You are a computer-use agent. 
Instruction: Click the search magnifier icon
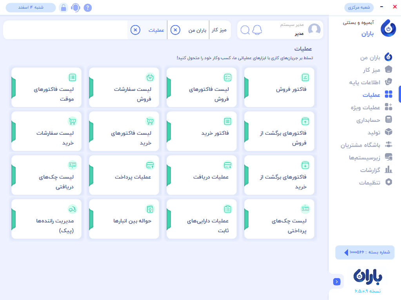click(x=245, y=30)
